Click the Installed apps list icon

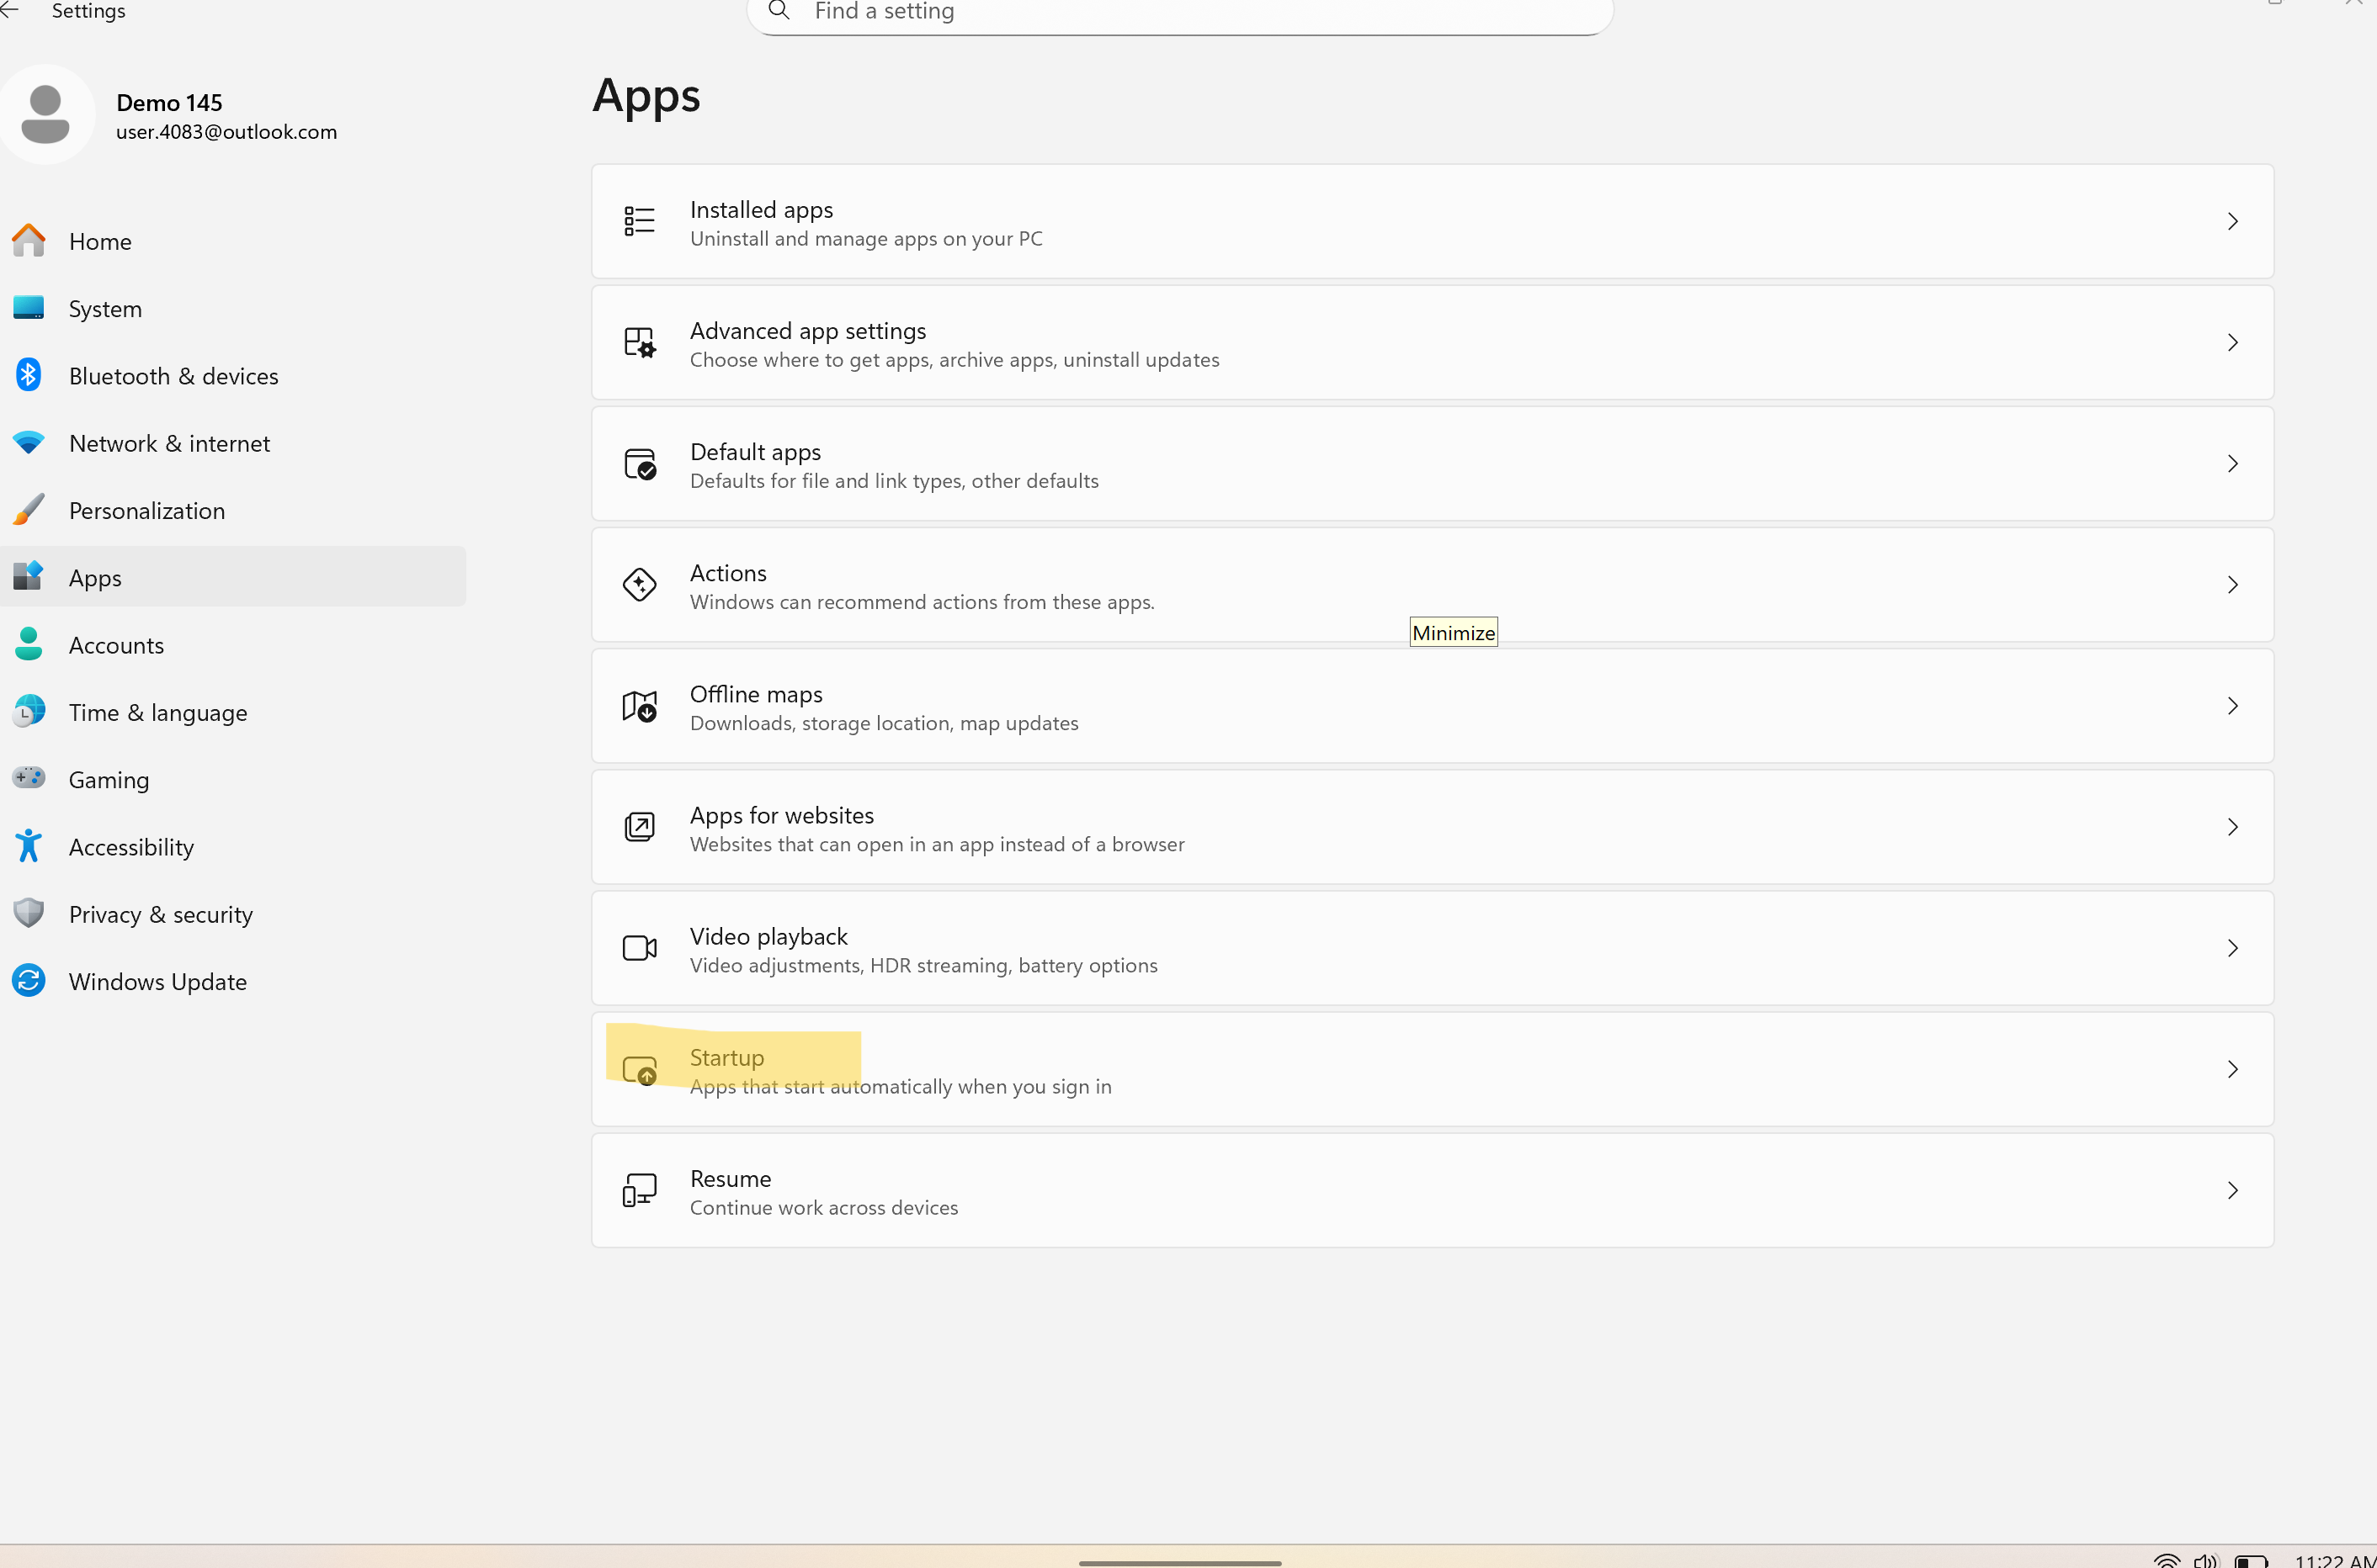(x=639, y=221)
